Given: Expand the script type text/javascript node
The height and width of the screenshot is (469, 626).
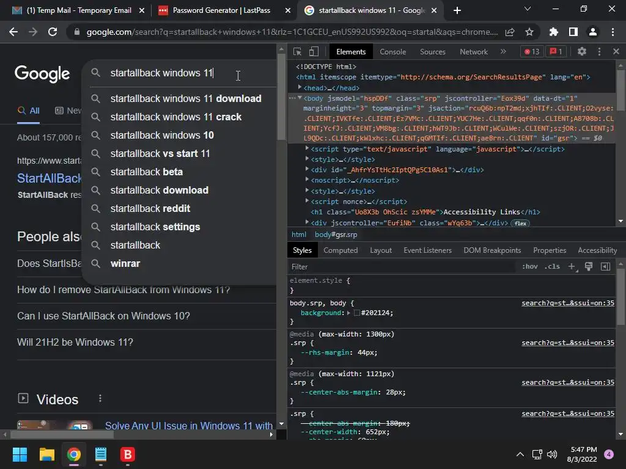Looking at the screenshot, I should 307,148.
